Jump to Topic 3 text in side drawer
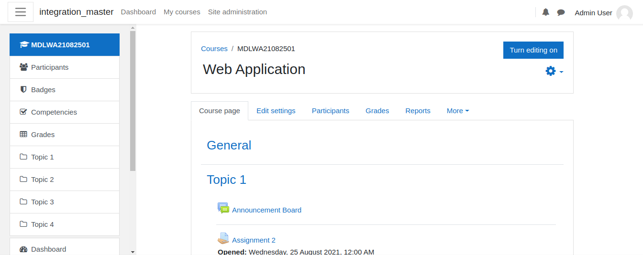 pyautogui.click(x=43, y=202)
